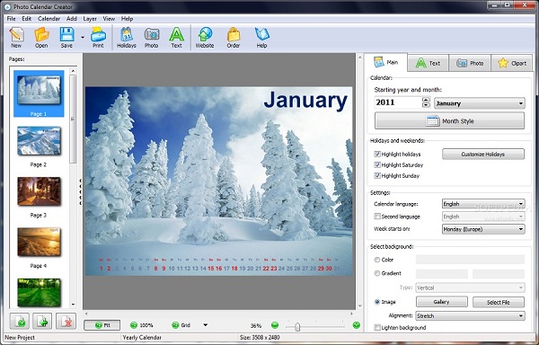
Task: Click the first Gradient color swatch
Action: [x=442, y=274]
